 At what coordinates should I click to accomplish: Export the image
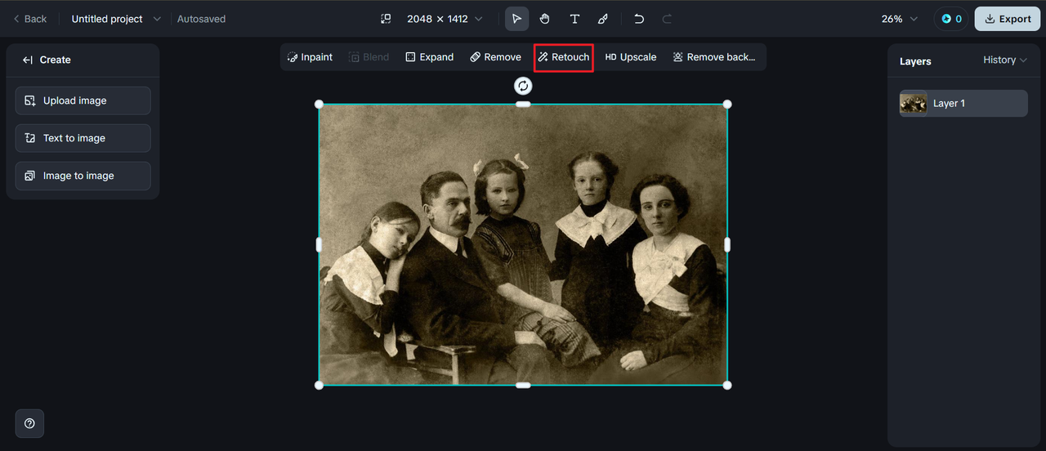(x=1008, y=19)
